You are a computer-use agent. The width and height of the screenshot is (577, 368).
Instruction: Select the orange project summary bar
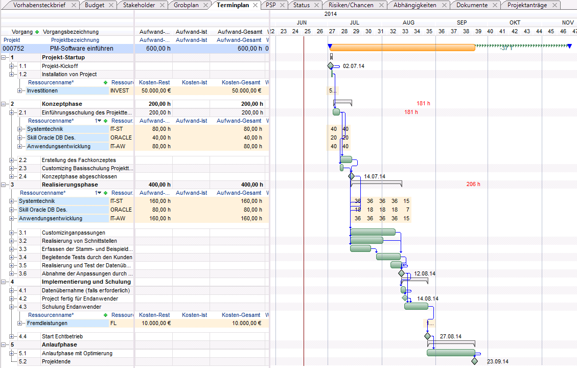tap(402, 48)
